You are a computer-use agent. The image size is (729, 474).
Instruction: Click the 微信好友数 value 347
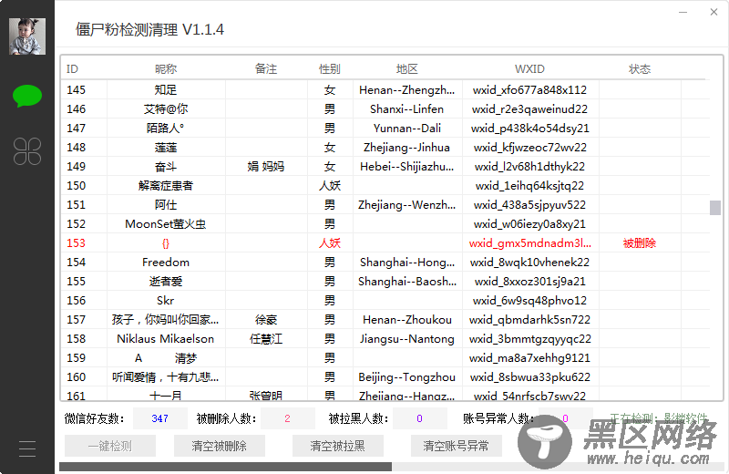tap(160, 418)
